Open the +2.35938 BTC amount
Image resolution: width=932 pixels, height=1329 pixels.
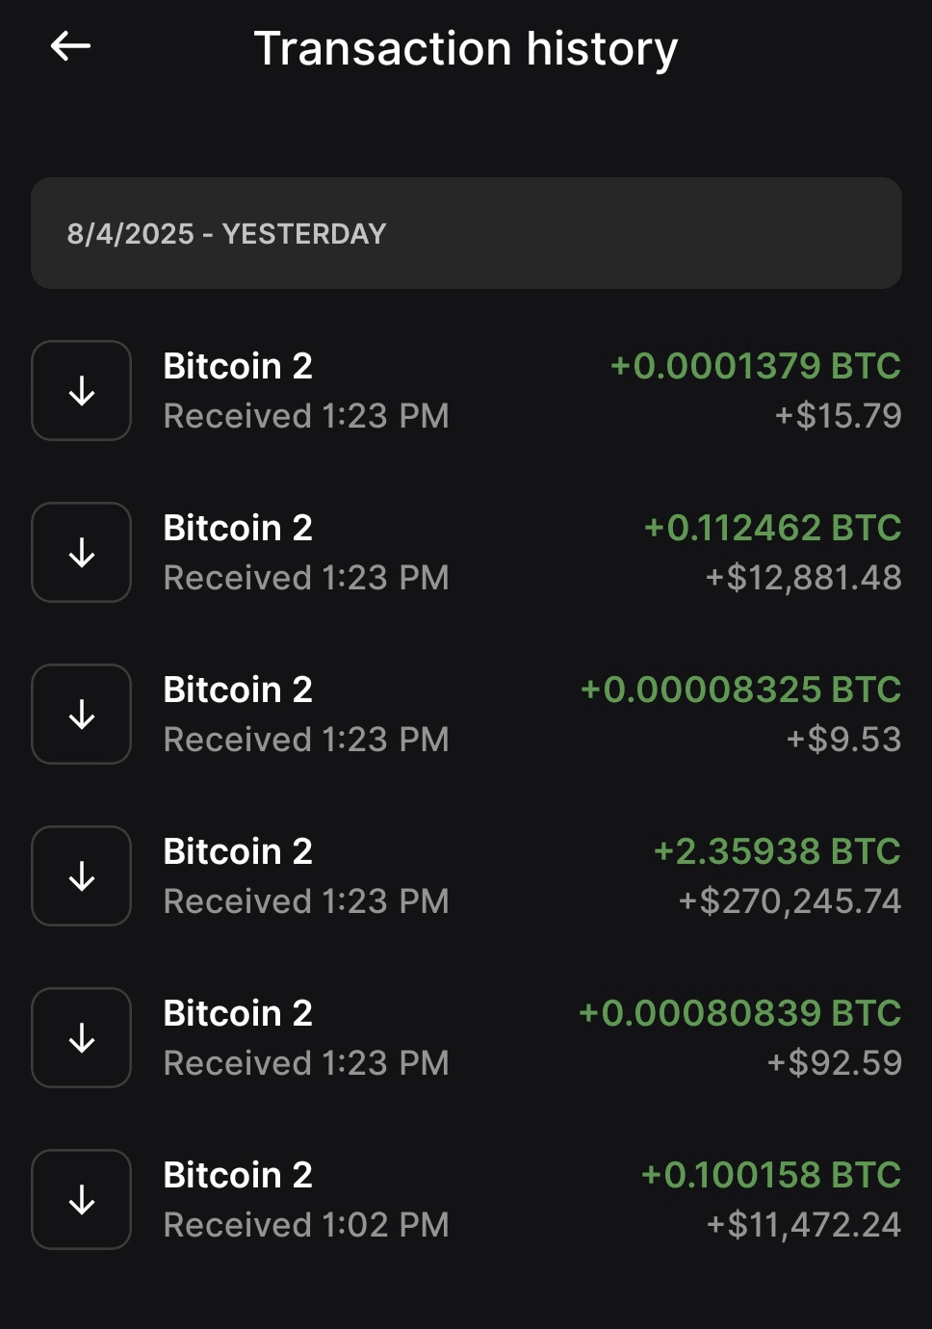pyautogui.click(x=777, y=852)
